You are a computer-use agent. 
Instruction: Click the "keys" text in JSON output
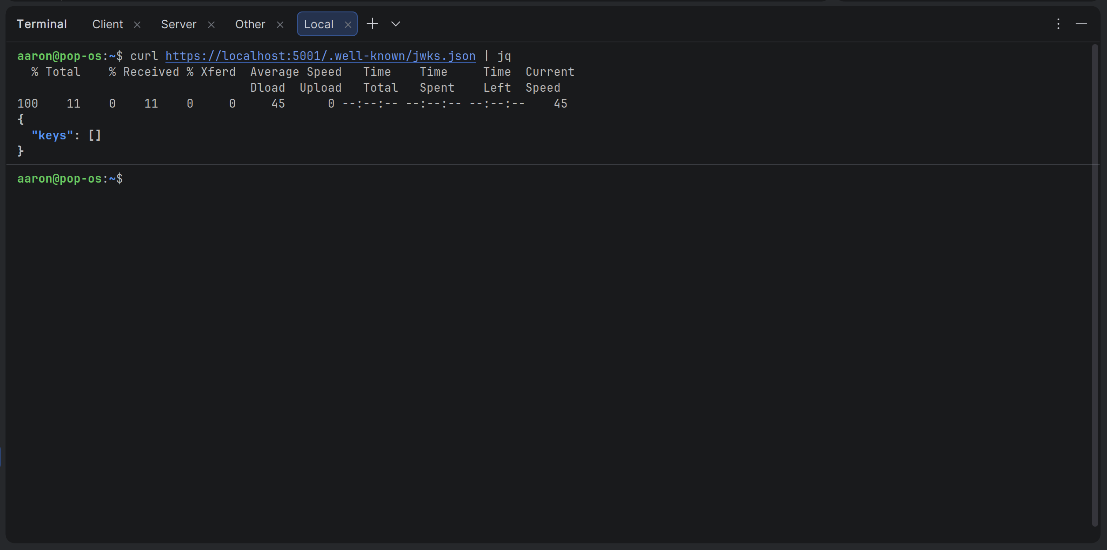point(52,135)
